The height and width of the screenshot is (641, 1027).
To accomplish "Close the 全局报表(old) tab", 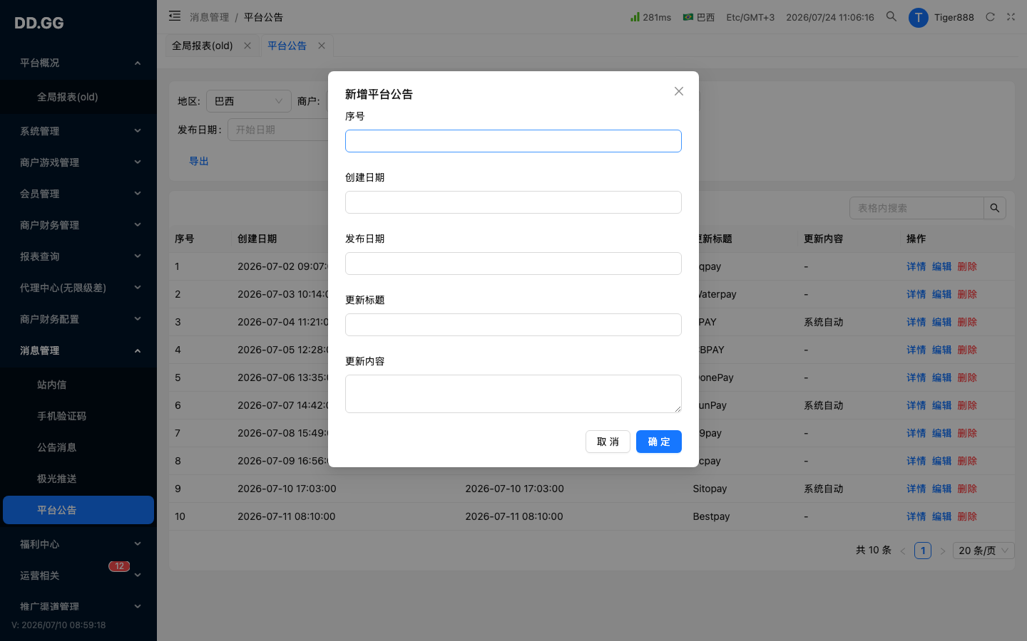I will point(247,46).
